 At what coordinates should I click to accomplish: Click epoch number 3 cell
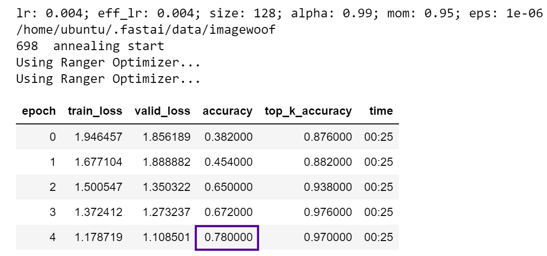click(x=52, y=212)
